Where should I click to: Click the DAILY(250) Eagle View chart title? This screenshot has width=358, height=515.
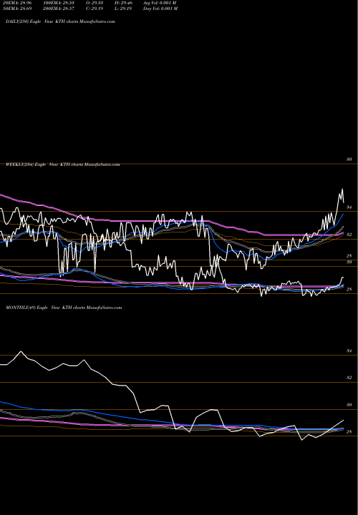[60, 21]
